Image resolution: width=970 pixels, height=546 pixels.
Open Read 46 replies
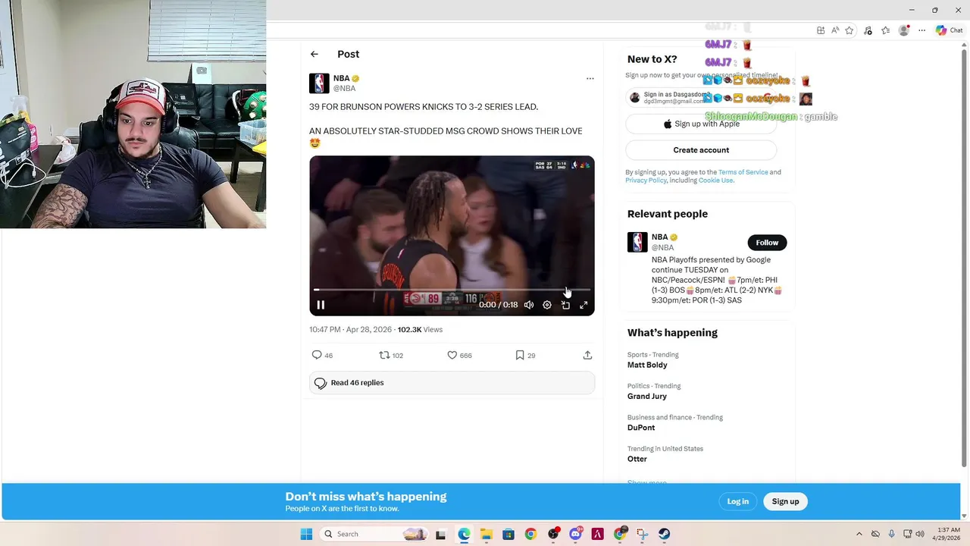(x=452, y=383)
